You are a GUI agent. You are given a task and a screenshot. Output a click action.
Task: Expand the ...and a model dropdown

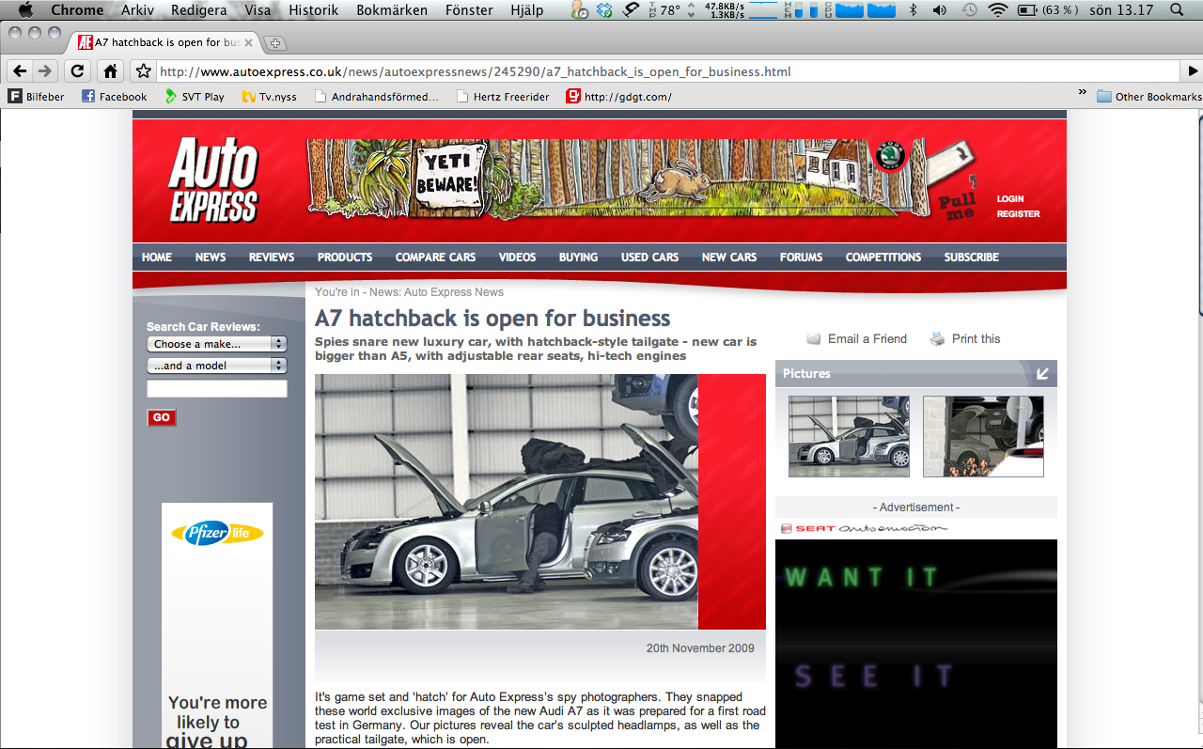(217, 366)
